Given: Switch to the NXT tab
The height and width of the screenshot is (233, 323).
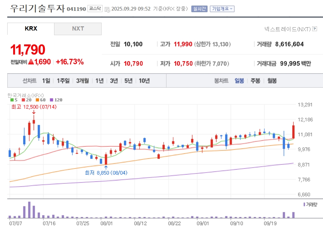Looking at the screenshot, I should 78,29.
